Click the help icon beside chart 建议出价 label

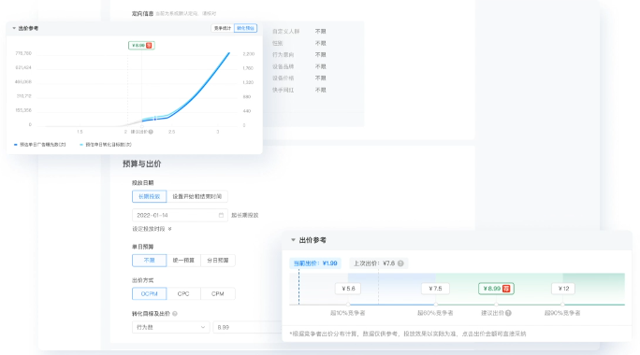point(151,132)
